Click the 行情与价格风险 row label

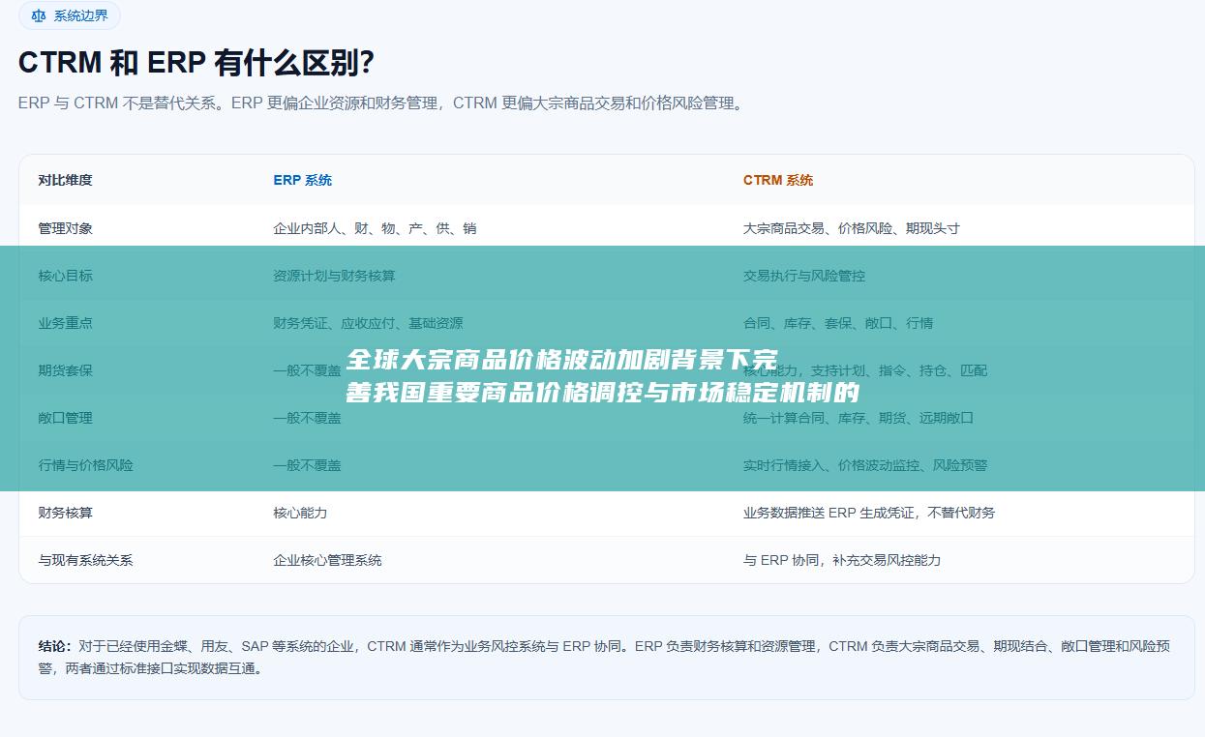click(x=86, y=465)
